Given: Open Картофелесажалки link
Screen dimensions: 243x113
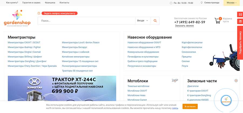Looking at the screenshot, I should coord(192,42).
